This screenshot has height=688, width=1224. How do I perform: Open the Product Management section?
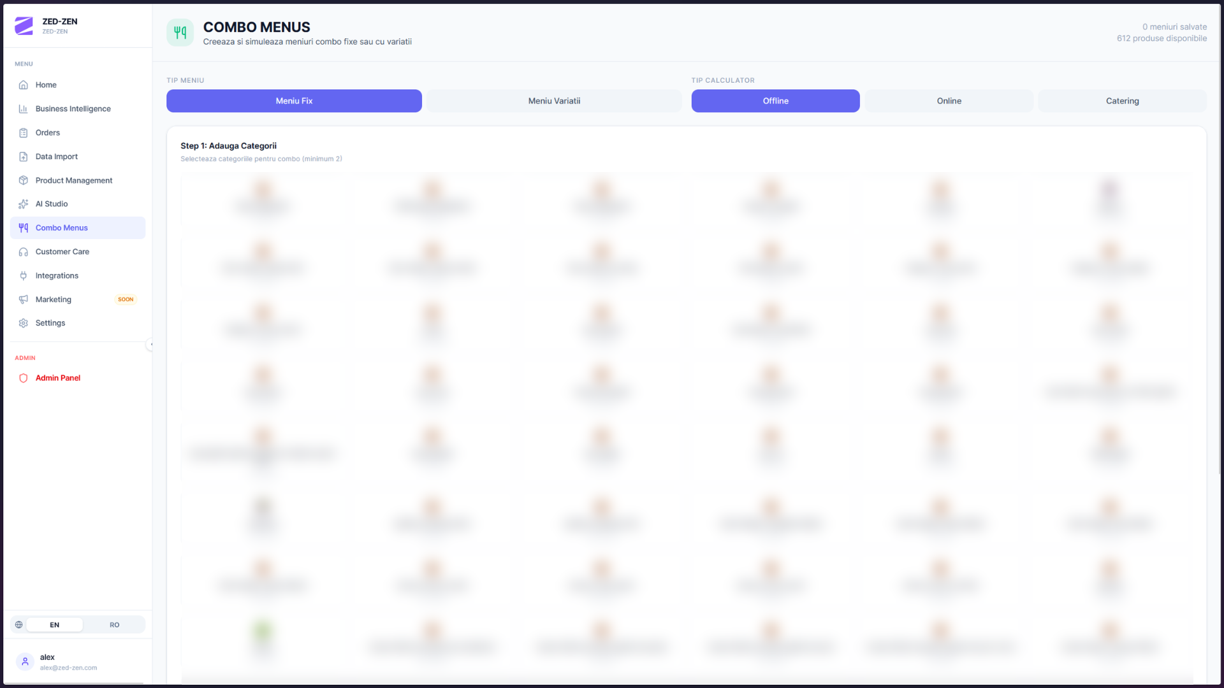pyautogui.click(x=78, y=180)
